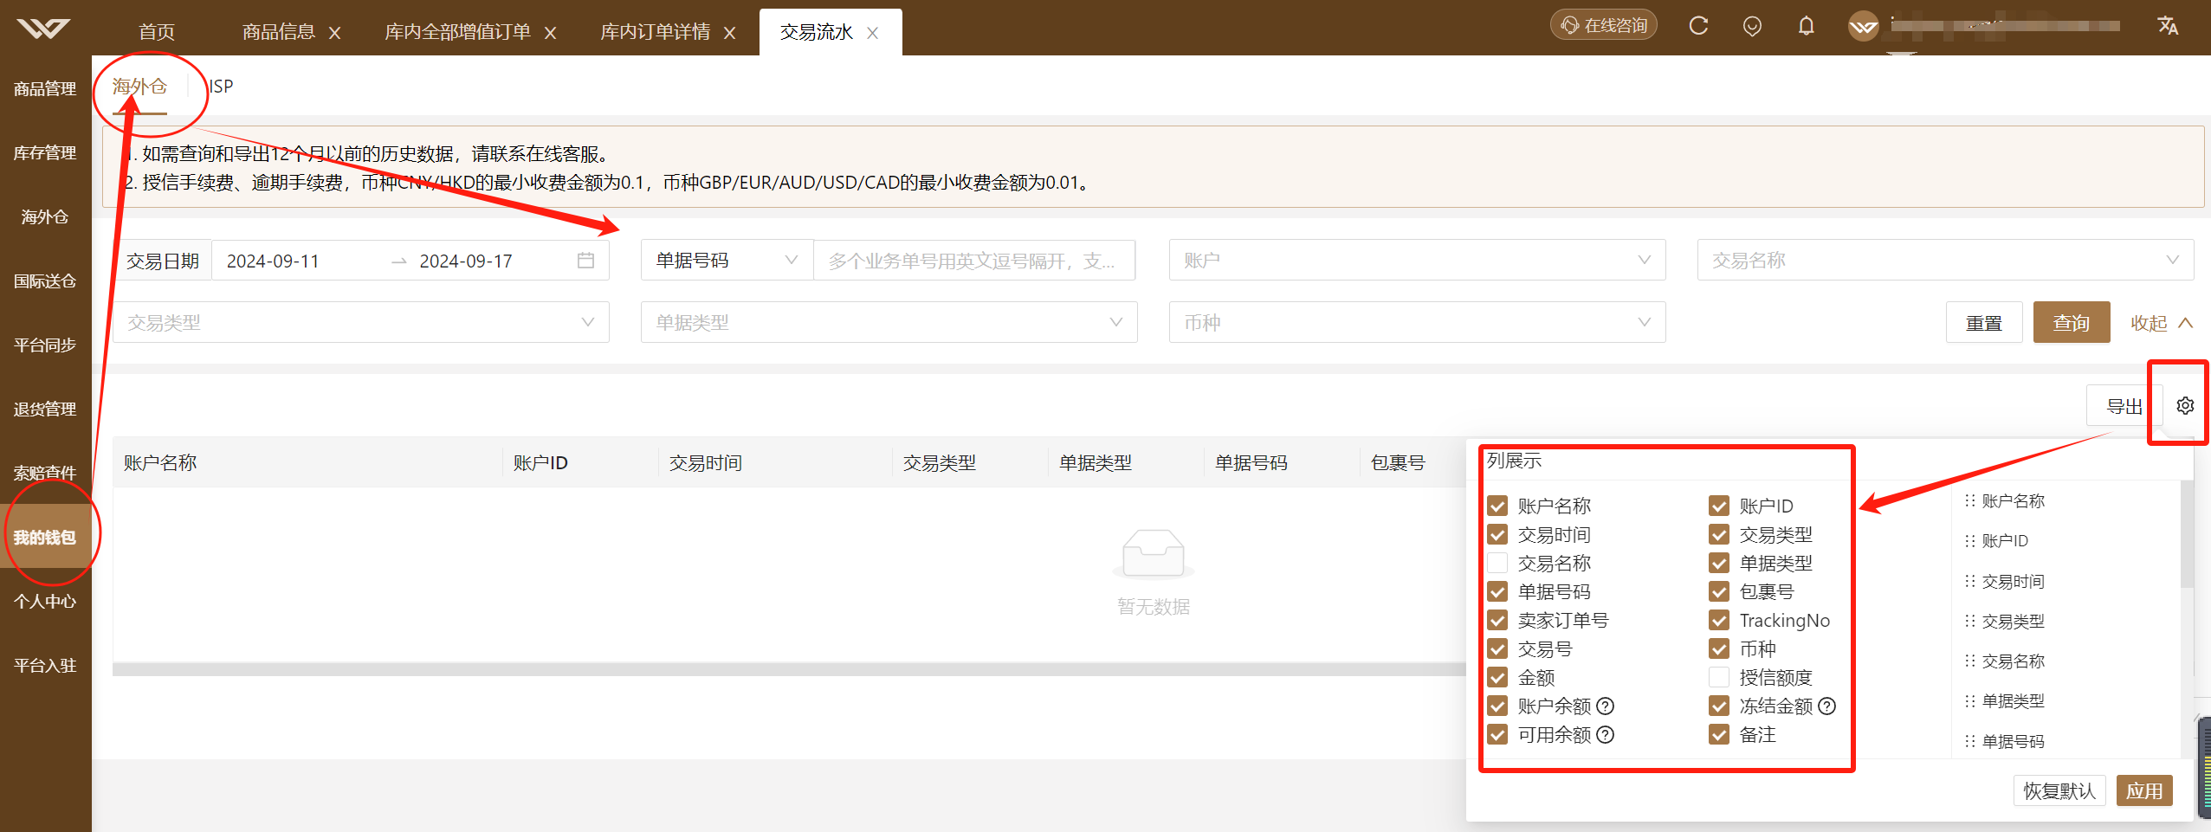
Task: Click the drag handle for 账户名称 in the sort list
Action: tap(1970, 500)
